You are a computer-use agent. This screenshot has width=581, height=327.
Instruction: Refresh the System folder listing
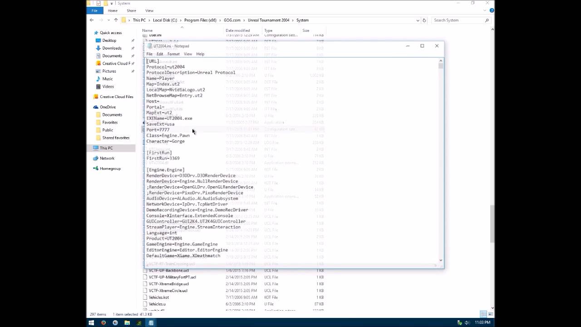424,20
